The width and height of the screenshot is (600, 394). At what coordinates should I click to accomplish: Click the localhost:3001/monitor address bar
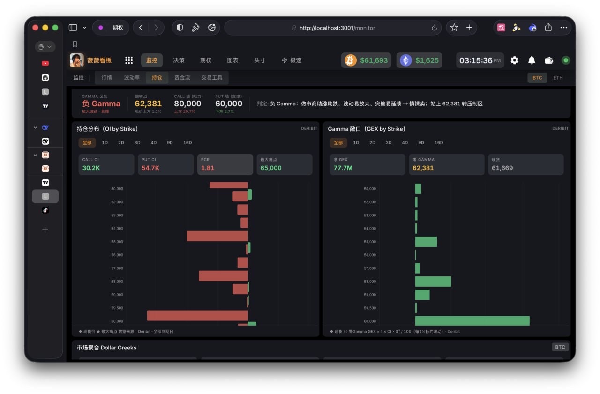click(x=333, y=28)
